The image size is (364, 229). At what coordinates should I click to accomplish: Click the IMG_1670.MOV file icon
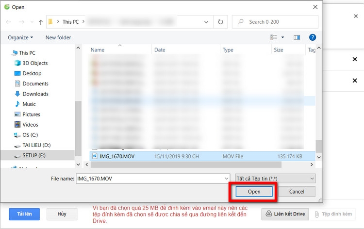tap(95, 156)
